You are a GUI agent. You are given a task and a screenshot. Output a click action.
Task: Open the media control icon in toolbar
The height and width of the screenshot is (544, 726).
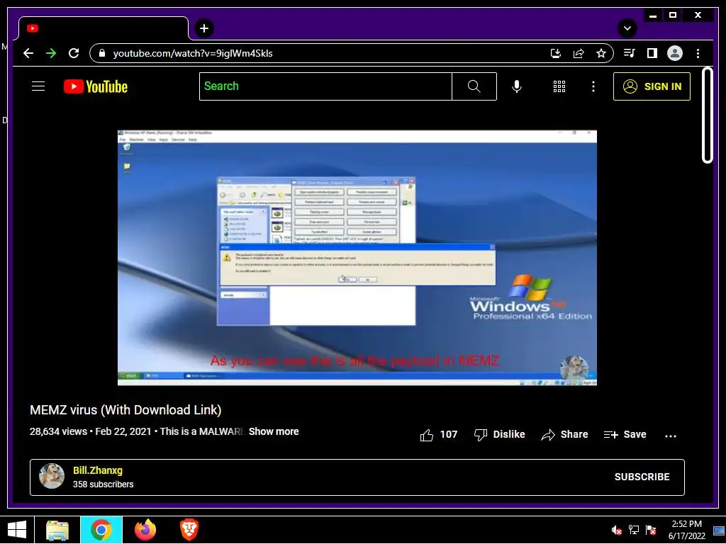point(630,53)
